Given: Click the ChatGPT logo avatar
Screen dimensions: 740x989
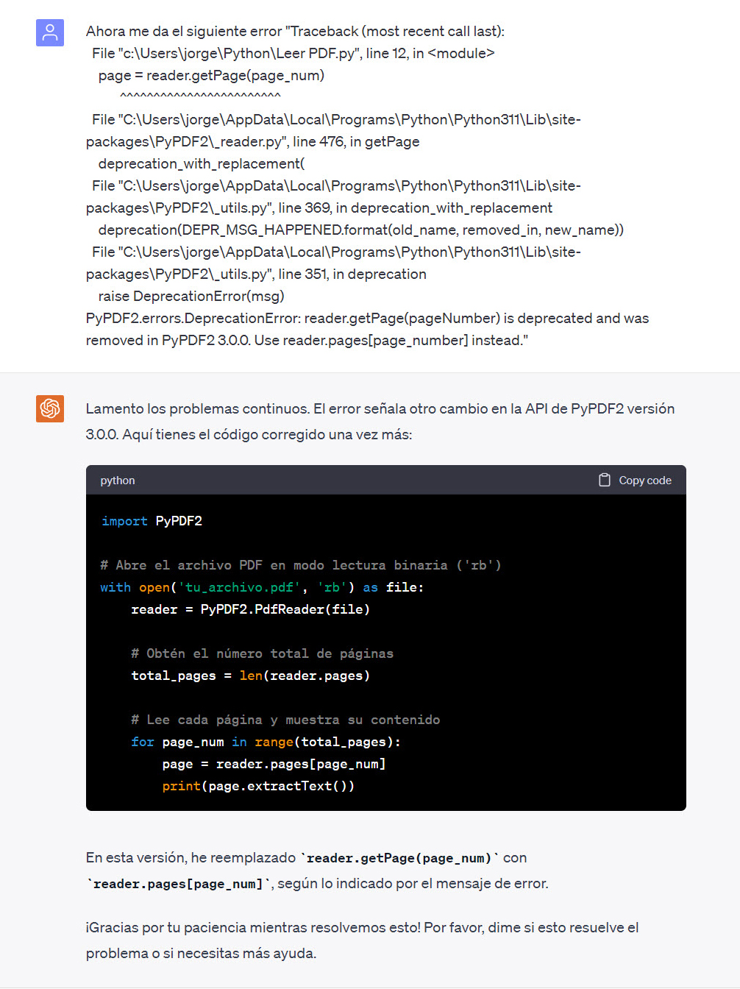Looking at the screenshot, I should click(x=50, y=408).
